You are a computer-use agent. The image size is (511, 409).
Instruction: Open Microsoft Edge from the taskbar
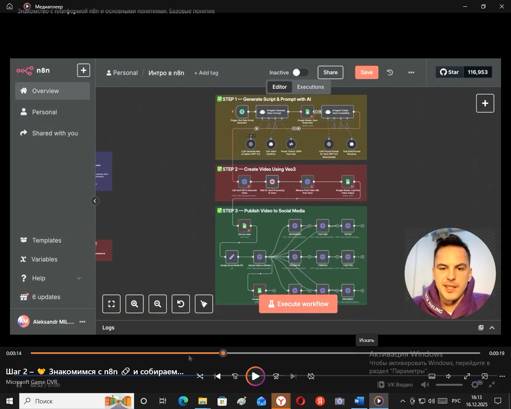coord(183,401)
